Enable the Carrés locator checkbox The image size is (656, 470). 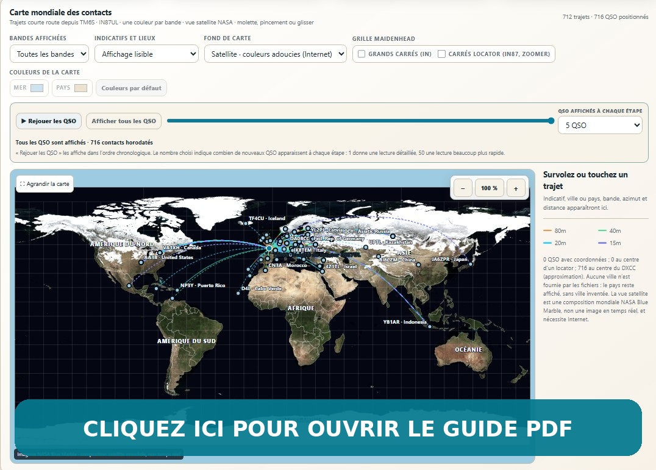coord(441,54)
